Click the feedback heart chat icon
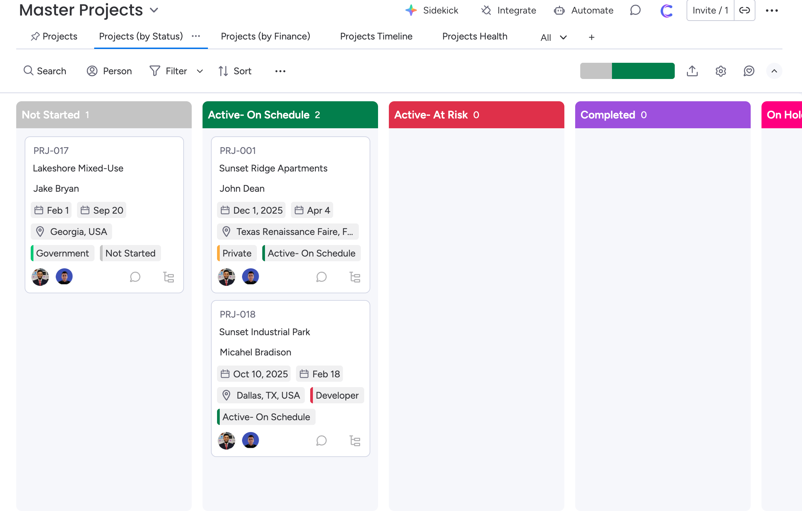 (x=749, y=71)
